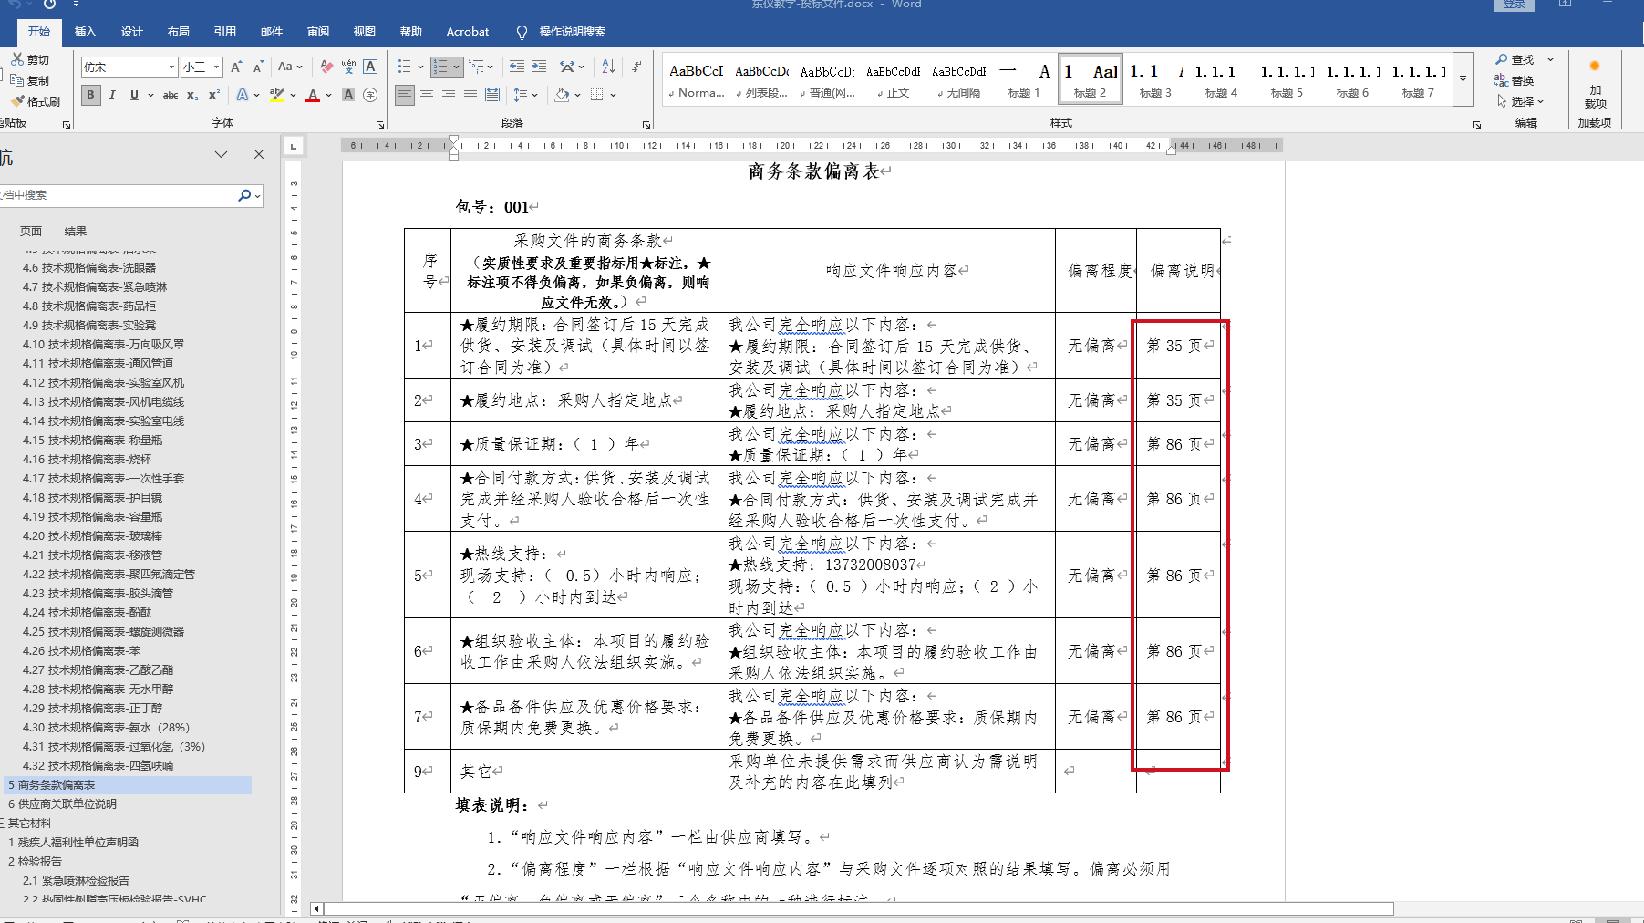Close the navigation pane
Viewport: 1644px width, 923px height.
[259, 154]
